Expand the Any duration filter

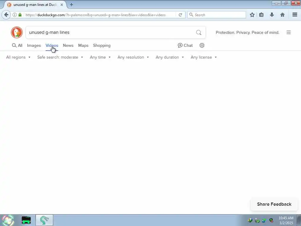coord(170,57)
